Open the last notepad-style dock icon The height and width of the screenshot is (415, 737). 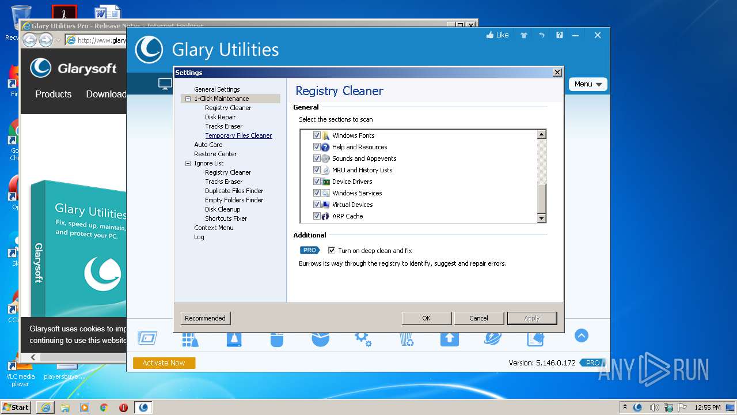click(x=535, y=339)
